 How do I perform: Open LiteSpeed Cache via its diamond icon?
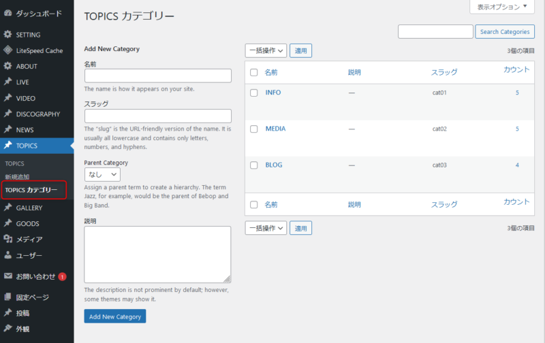point(7,50)
